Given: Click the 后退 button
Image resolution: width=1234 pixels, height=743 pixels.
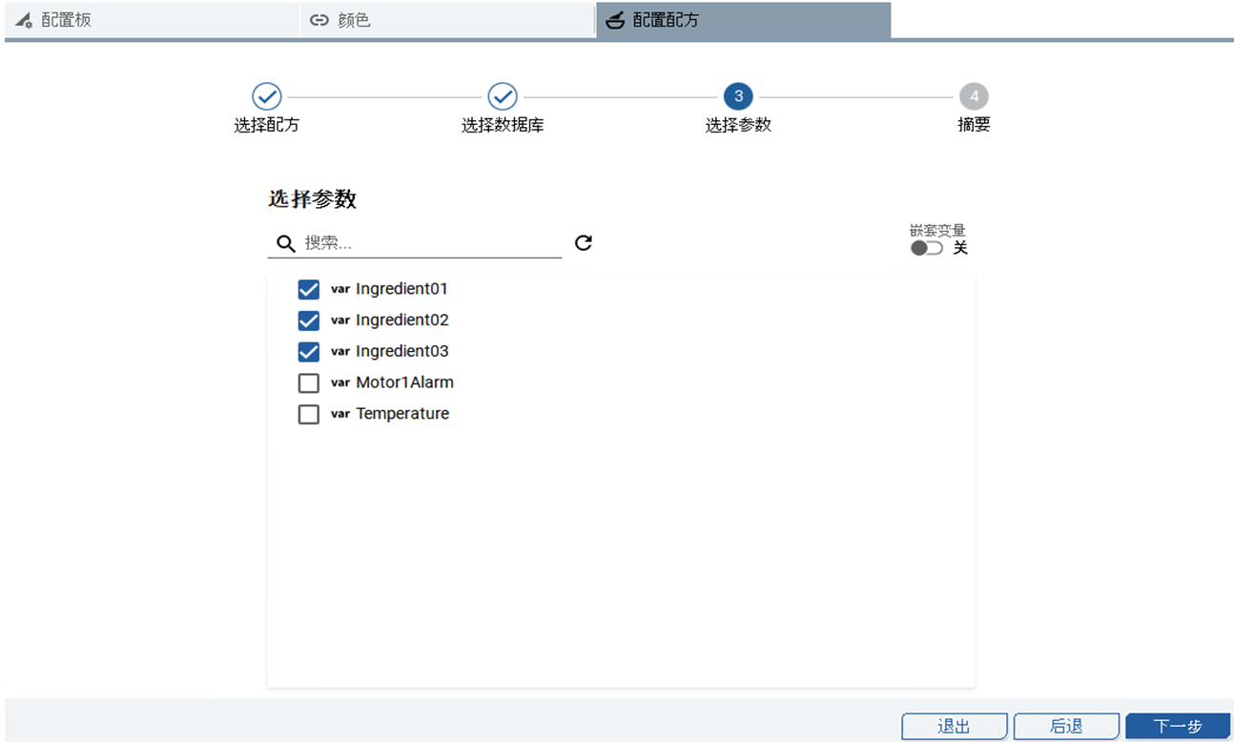Looking at the screenshot, I should [x=1065, y=727].
